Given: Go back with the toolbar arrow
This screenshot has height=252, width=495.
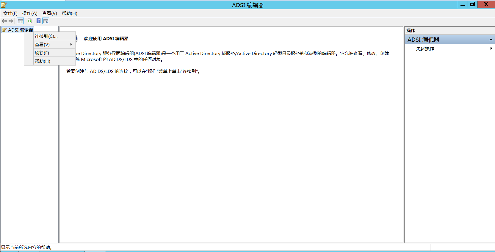Looking at the screenshot, I should (x=4, y=21).
